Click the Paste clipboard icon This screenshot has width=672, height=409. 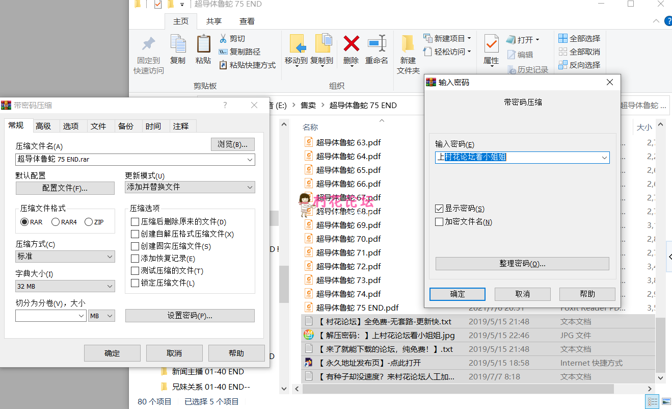[203, 43]
